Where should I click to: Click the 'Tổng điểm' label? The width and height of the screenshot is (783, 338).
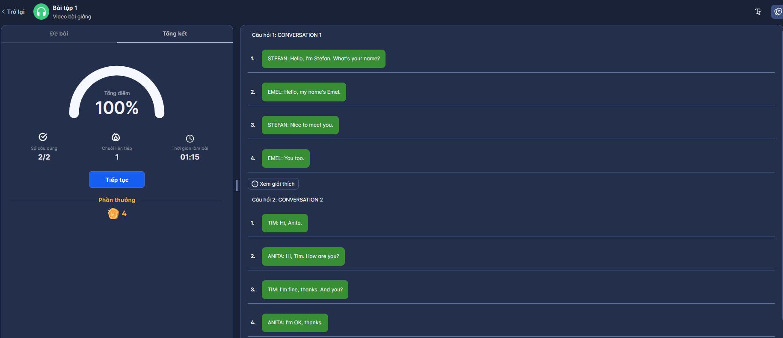point(117,93)
